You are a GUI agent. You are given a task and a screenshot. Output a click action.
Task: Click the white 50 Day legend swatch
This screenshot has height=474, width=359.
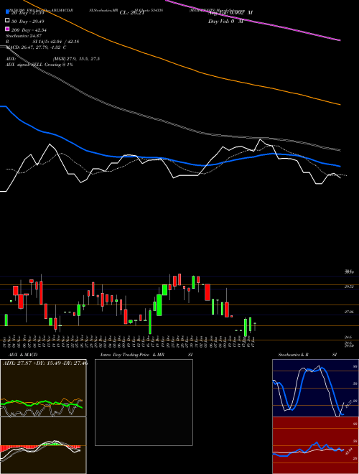coord(7,21)
